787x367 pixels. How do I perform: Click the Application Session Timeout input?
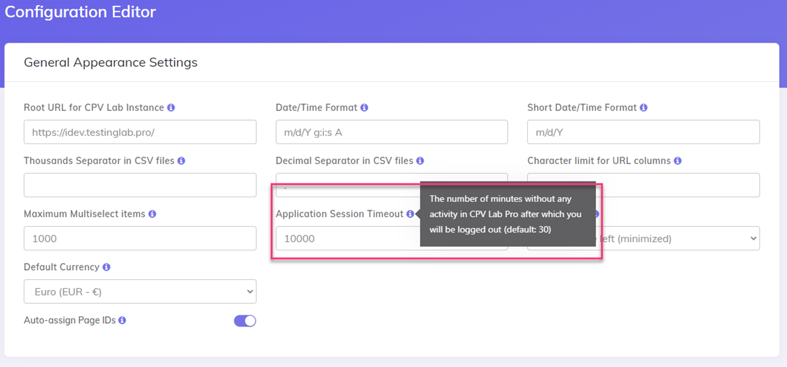click(344, 239)
